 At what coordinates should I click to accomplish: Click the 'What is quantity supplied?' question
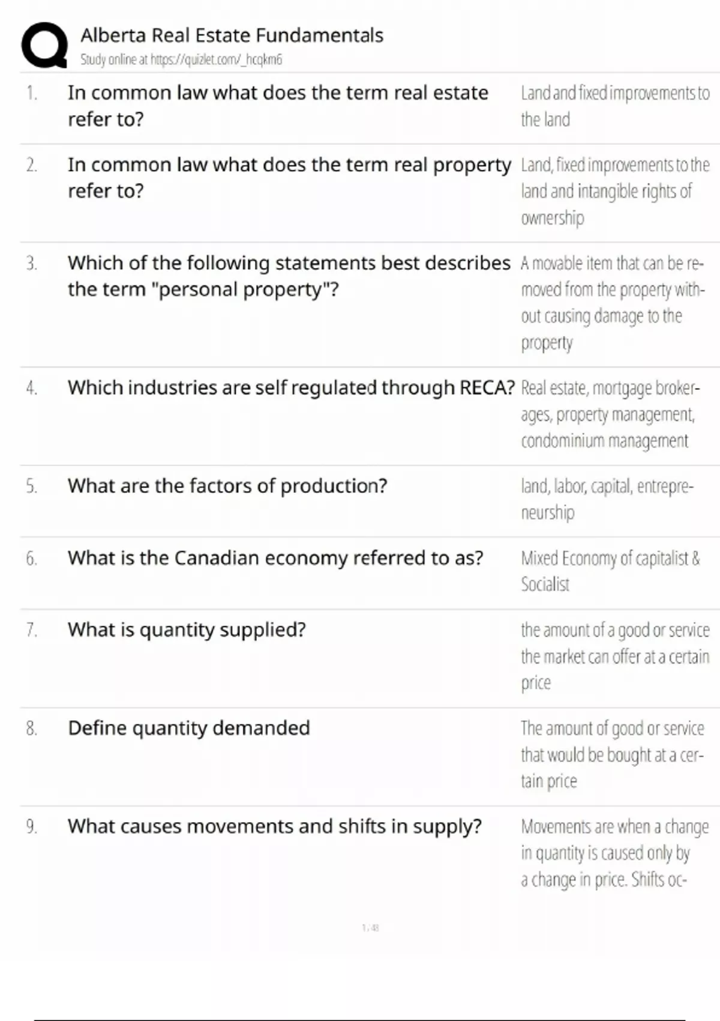tap(187, 629)
